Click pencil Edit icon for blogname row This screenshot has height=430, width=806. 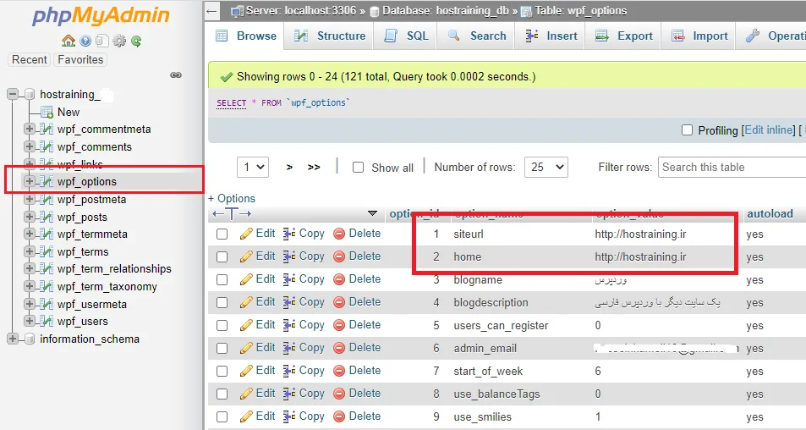point(246,279)
